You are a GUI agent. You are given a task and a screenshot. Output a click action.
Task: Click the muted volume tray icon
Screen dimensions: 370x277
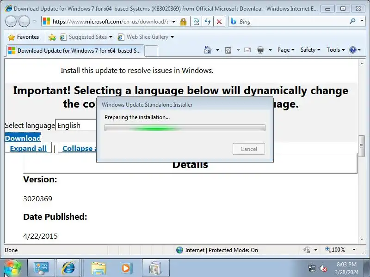click(323, 268)
